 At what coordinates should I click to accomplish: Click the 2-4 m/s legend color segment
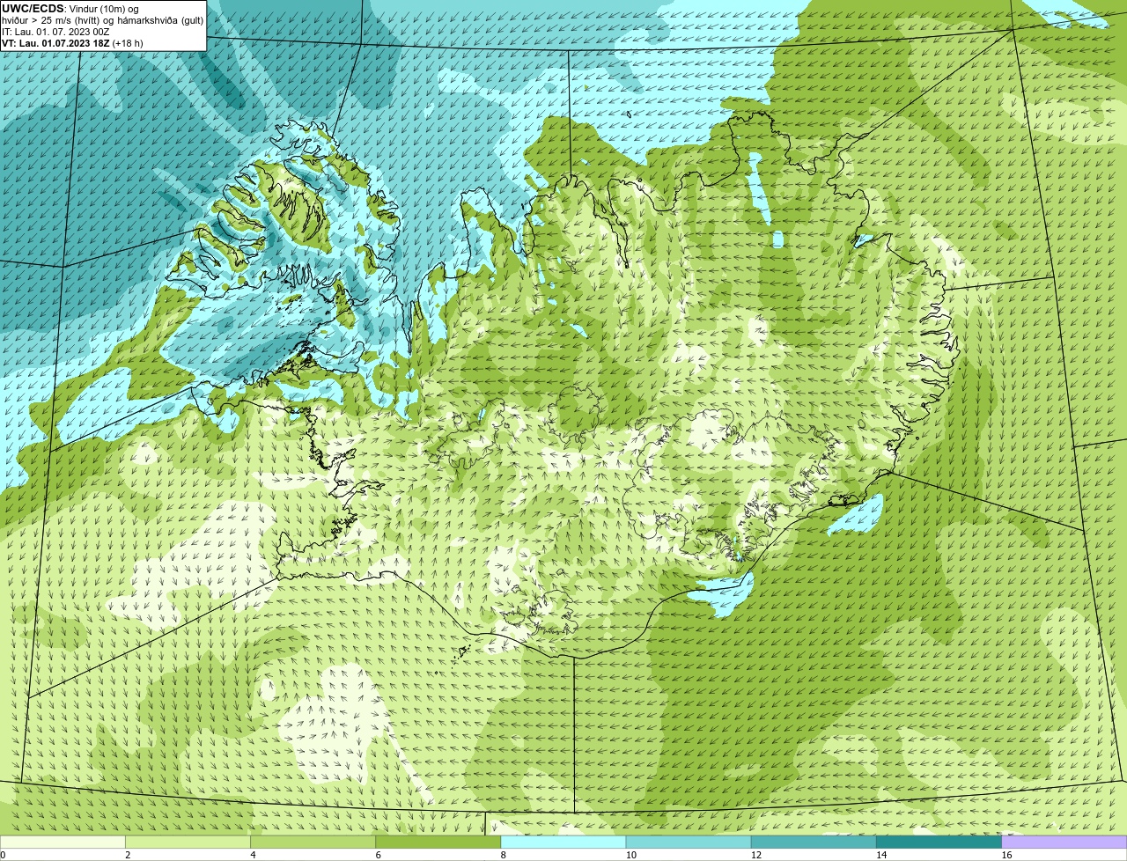(188, 842)
